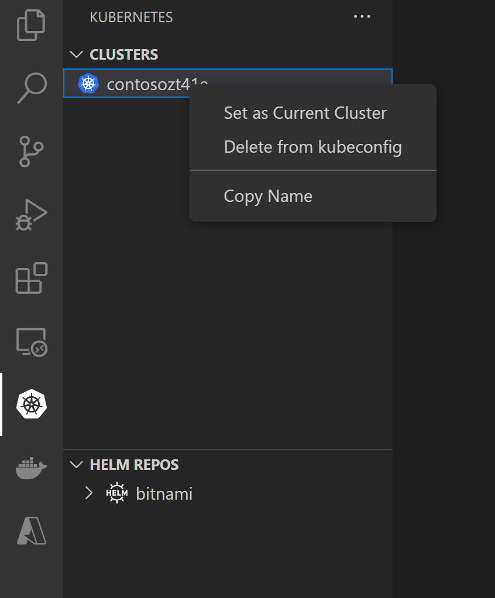Screen dimensions: 495x598
Task: Open the Kubernetes extension view
Action: click(30, 404)
